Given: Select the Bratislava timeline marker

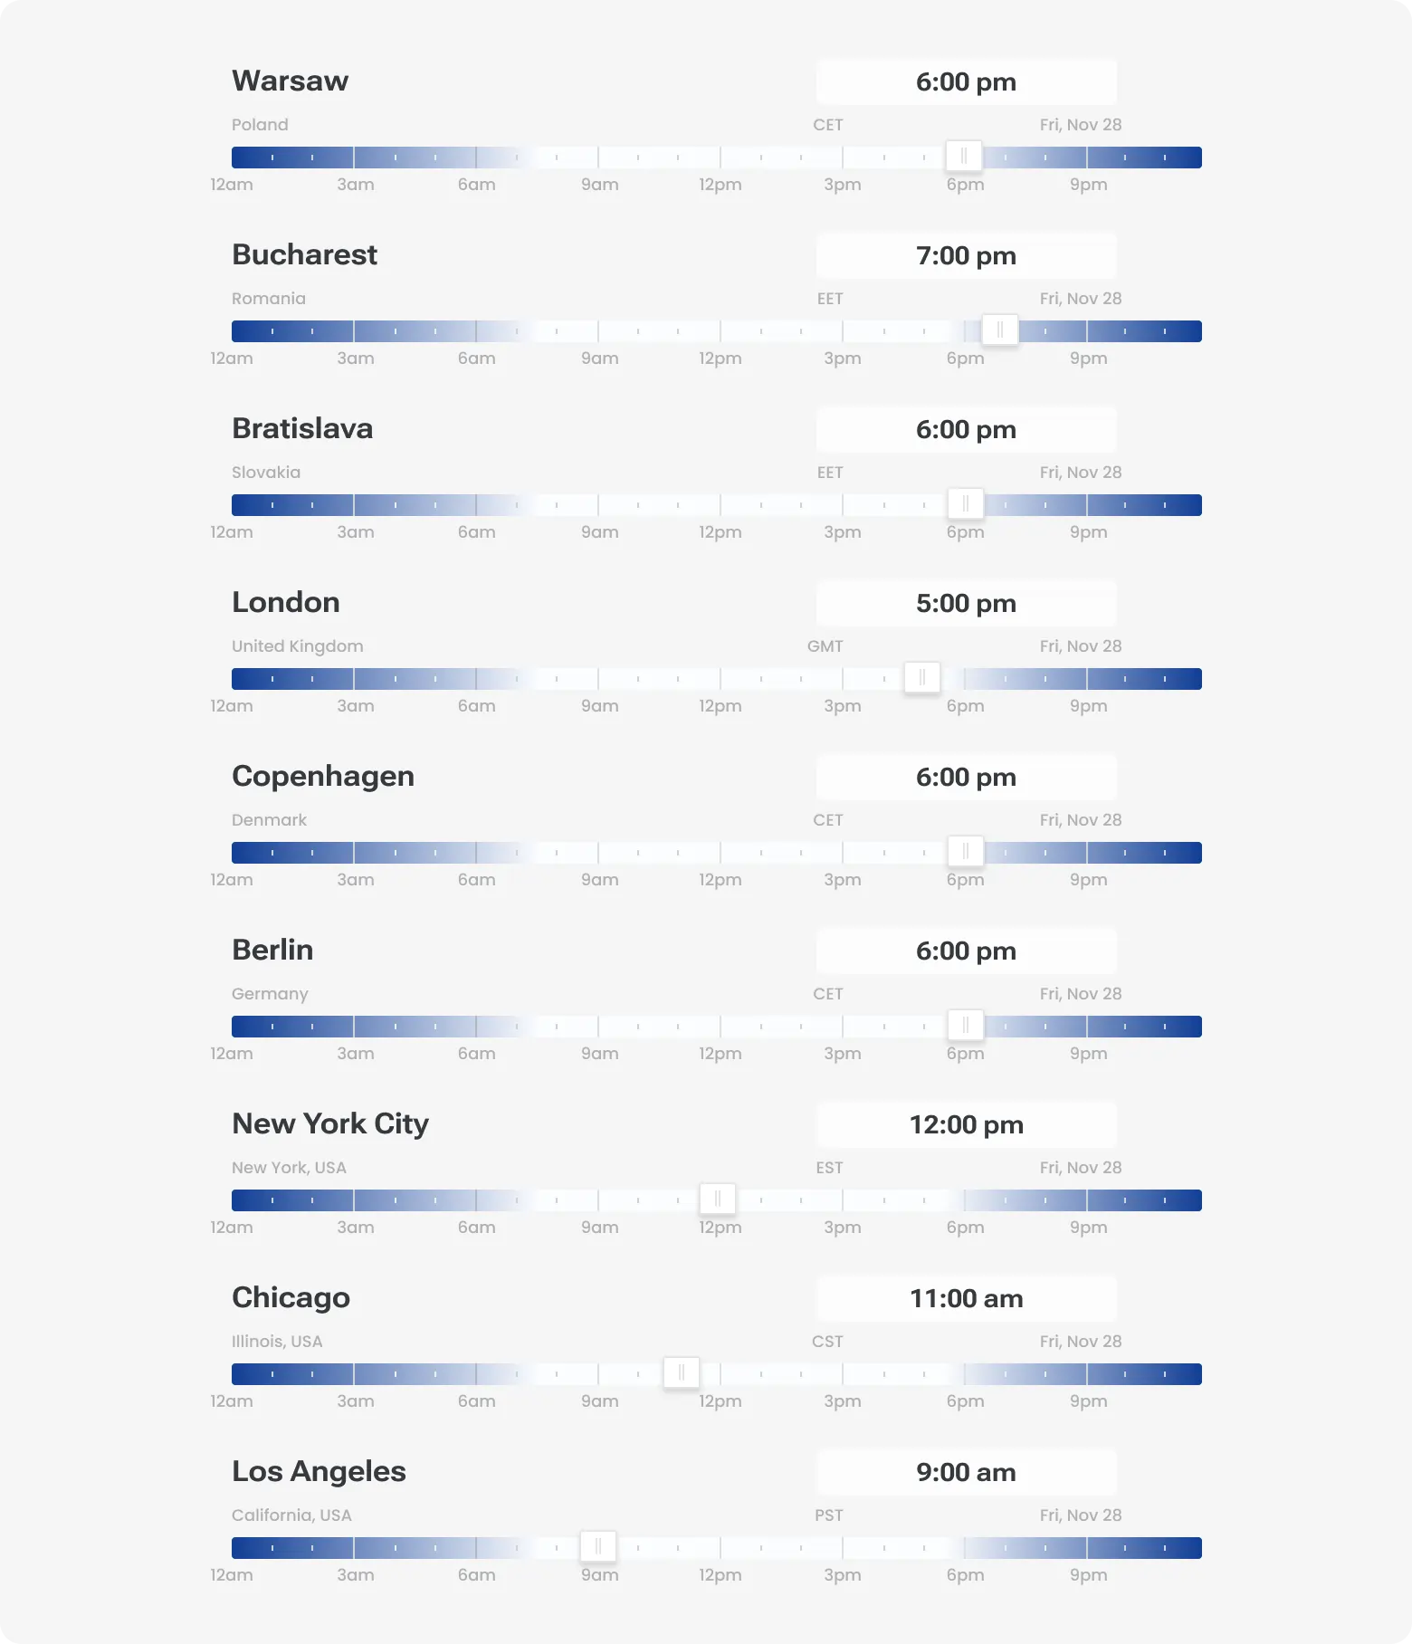Looking at the screenshot, I should pyautogui.click(x=966, y=504).
